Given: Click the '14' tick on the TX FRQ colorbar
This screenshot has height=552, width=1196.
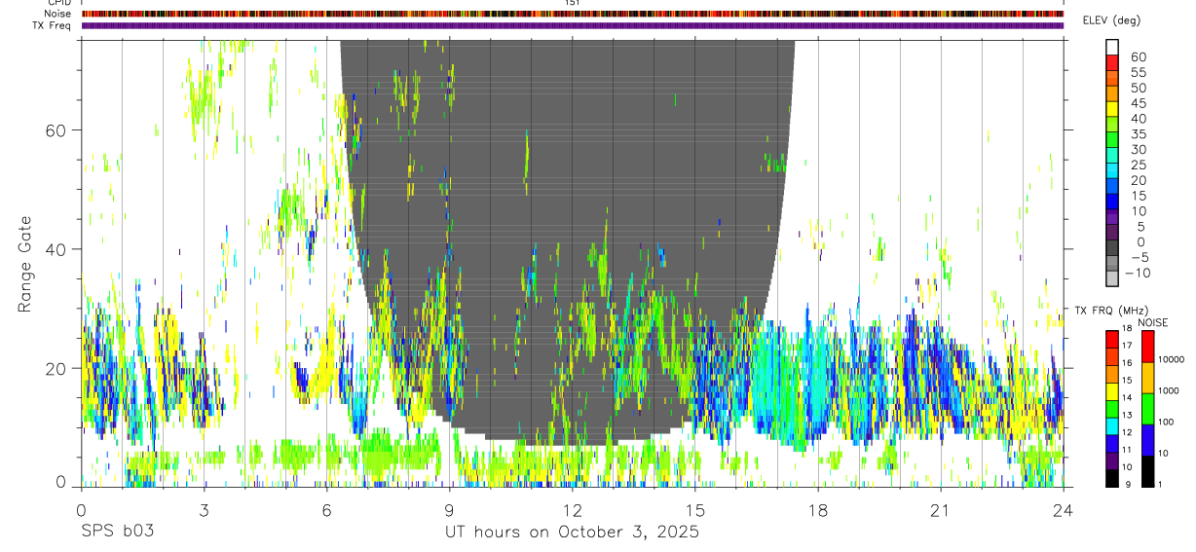Looking at the screenshot, I should tap(1128, 398).
